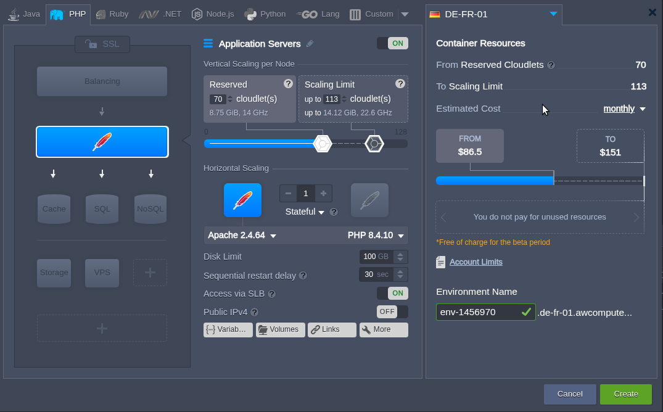The image size is (663, 412).
Task: Show help for Reserved Cloudlets in resources
Action: tap(551, 65)
